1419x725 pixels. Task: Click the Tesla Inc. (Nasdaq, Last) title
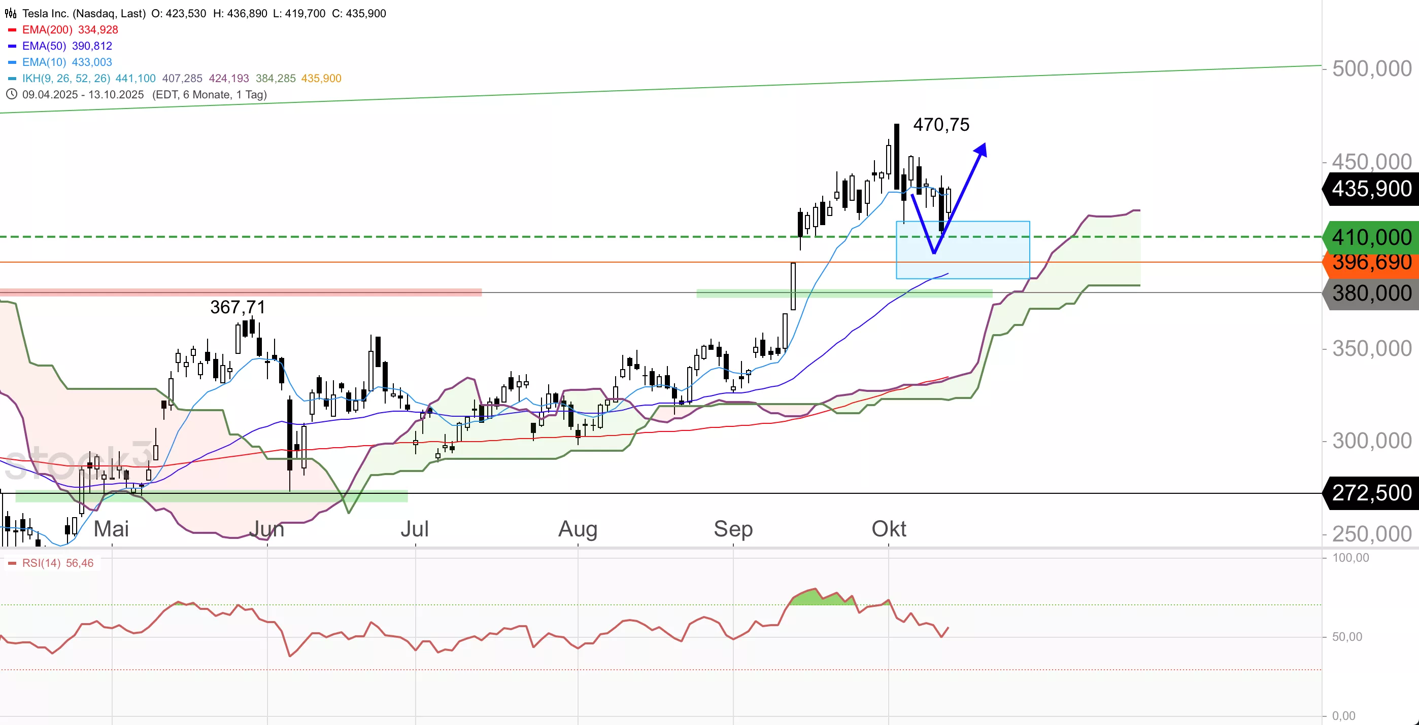[x=84, y=13]
